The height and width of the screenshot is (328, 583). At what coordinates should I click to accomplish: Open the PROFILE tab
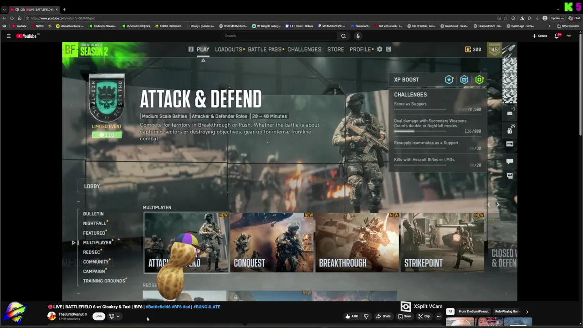360,49
